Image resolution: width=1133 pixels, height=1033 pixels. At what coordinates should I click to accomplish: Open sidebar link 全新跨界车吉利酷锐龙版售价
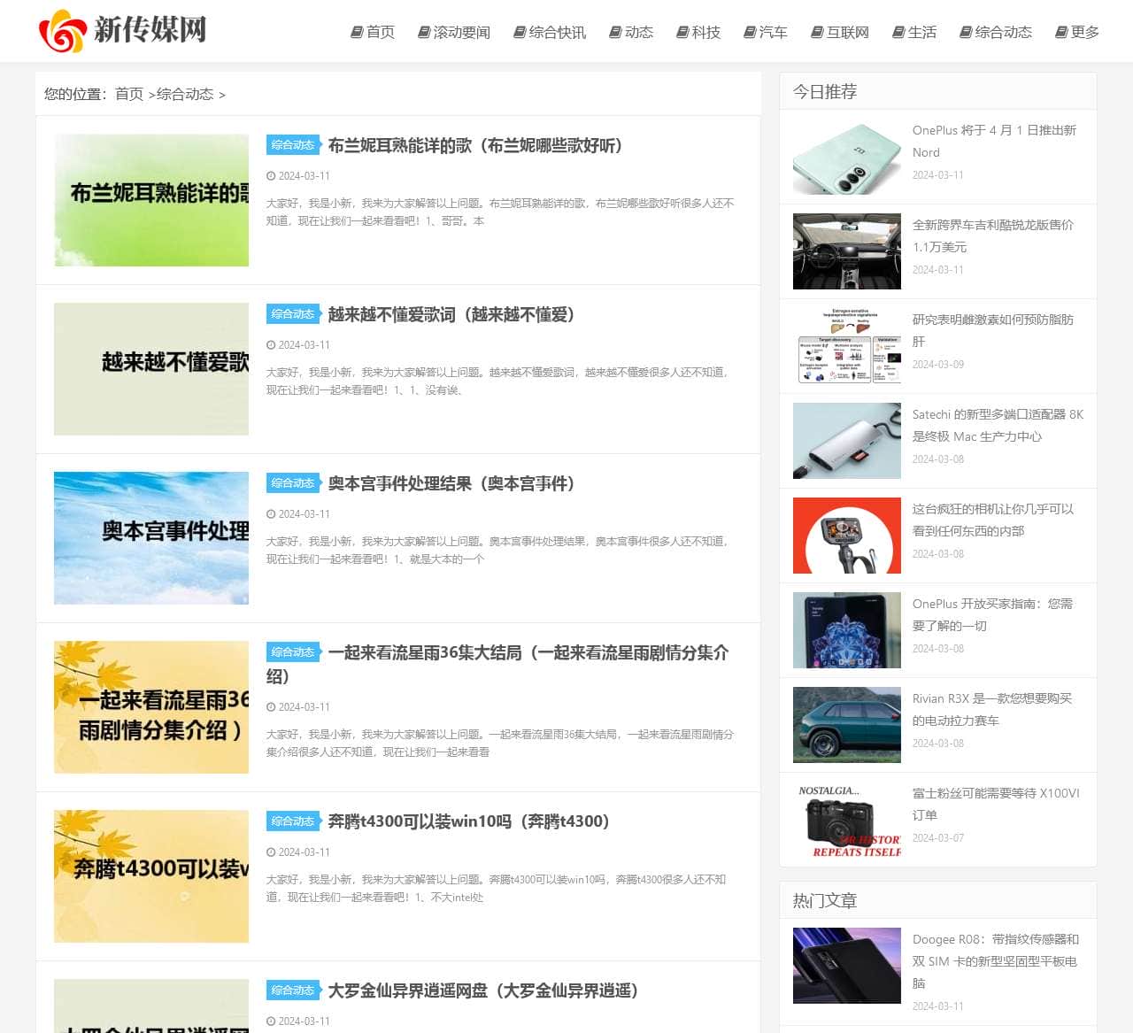coord(993,236)
